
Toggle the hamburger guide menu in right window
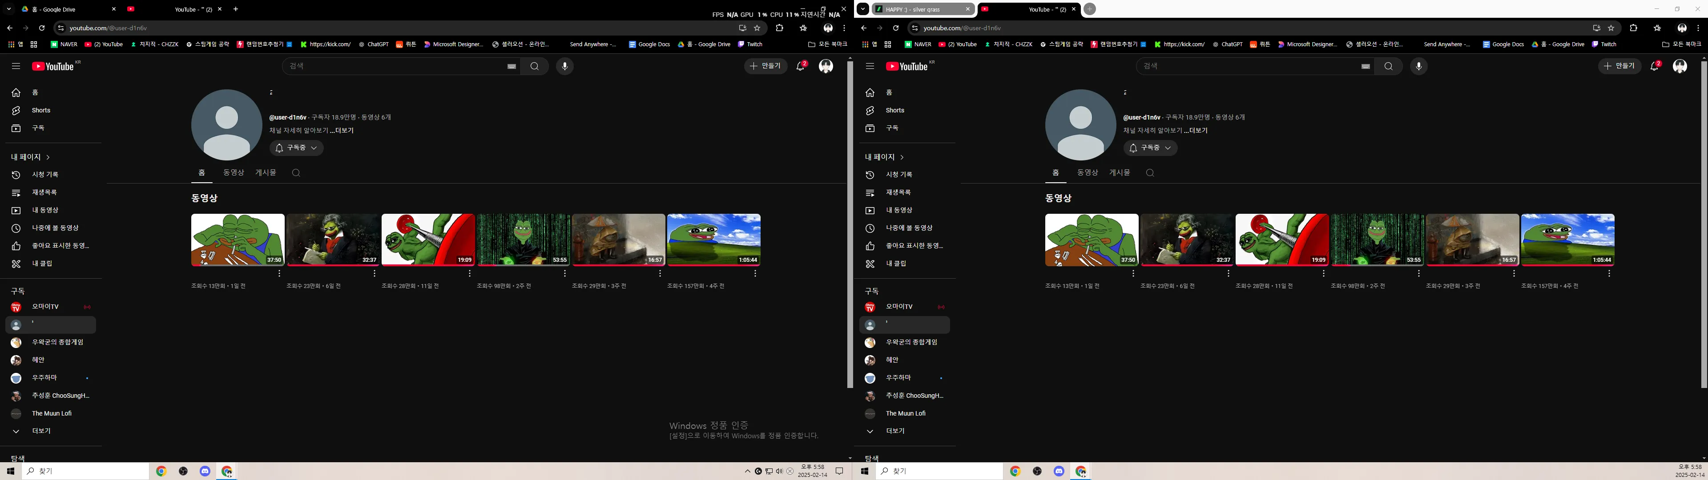(870, 66)
